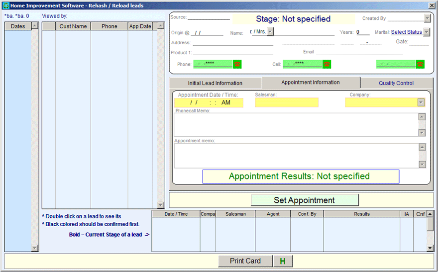438x272 pixels.
Task: Click up arrow of Dates list scrollbar
Action: click(35, 26)
